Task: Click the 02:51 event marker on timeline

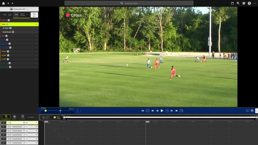Action: (51, 127)
